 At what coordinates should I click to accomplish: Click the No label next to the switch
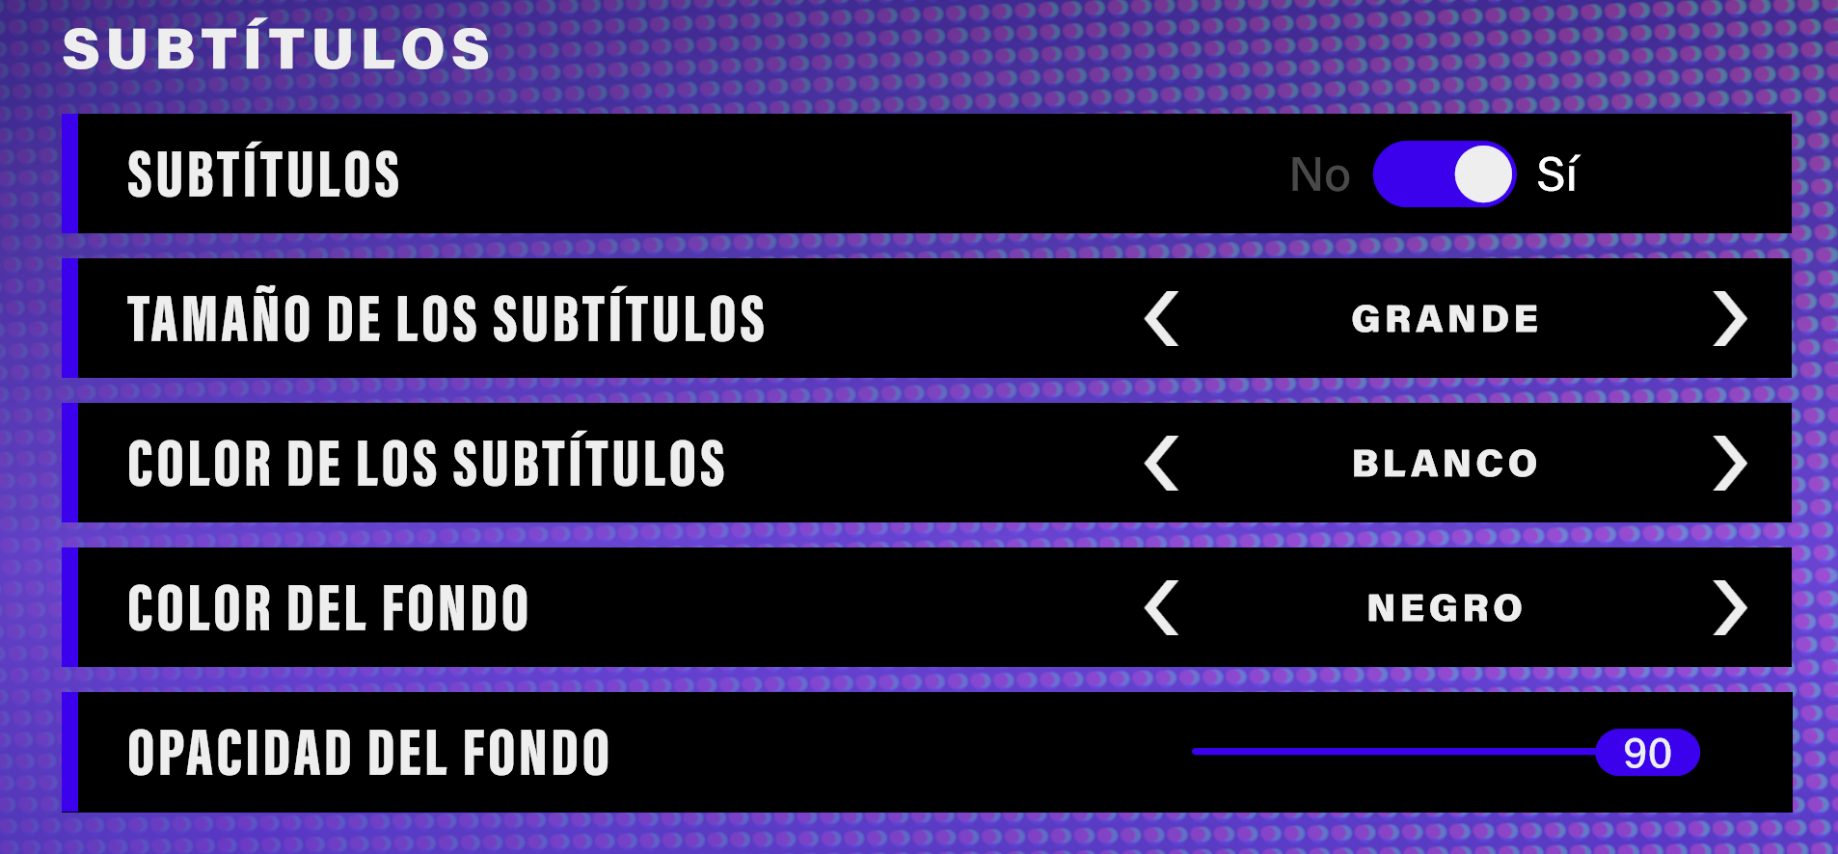(1320, 175)
